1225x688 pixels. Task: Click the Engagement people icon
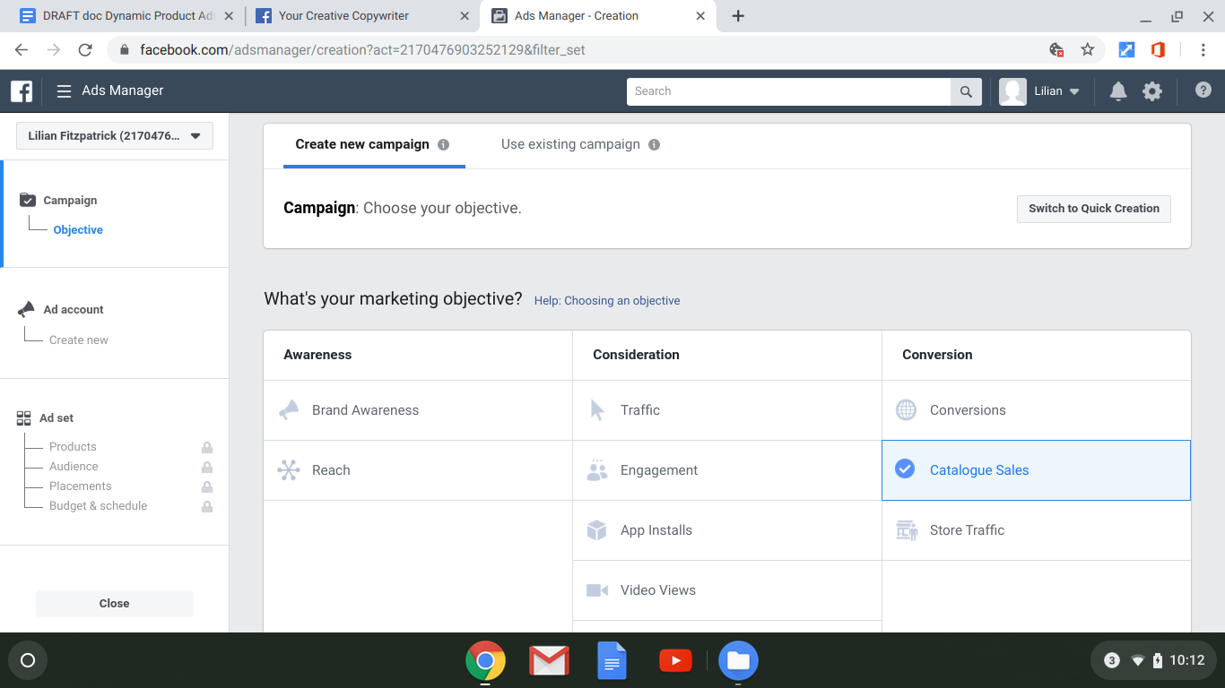[597, 469]
